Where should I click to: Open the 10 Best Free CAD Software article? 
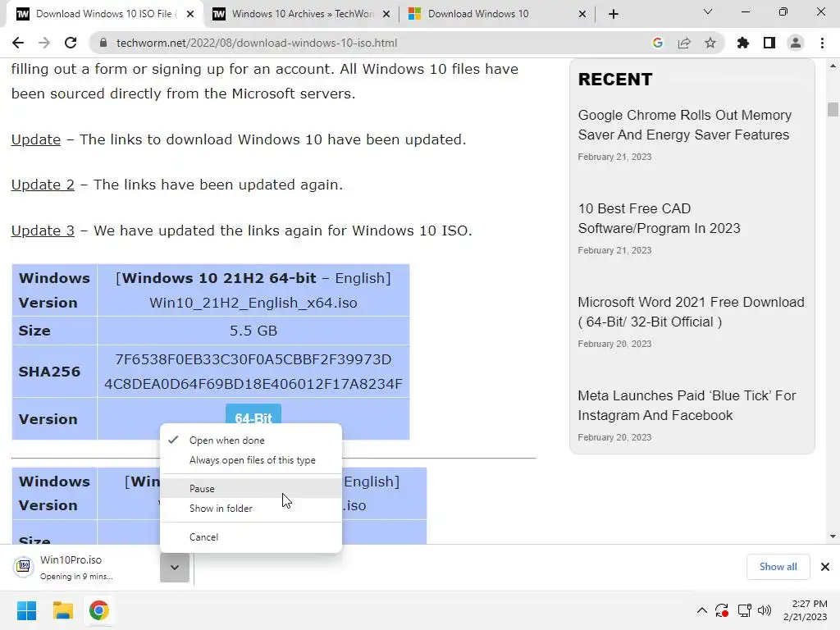coord(659,218)
